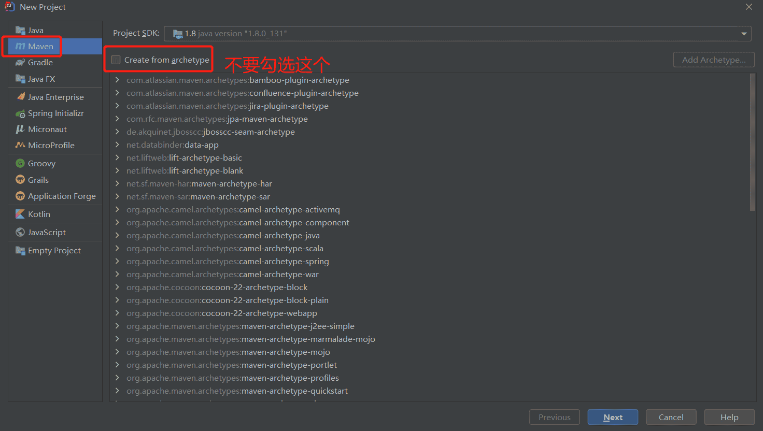Click the Previous button

tap(554, 417)
